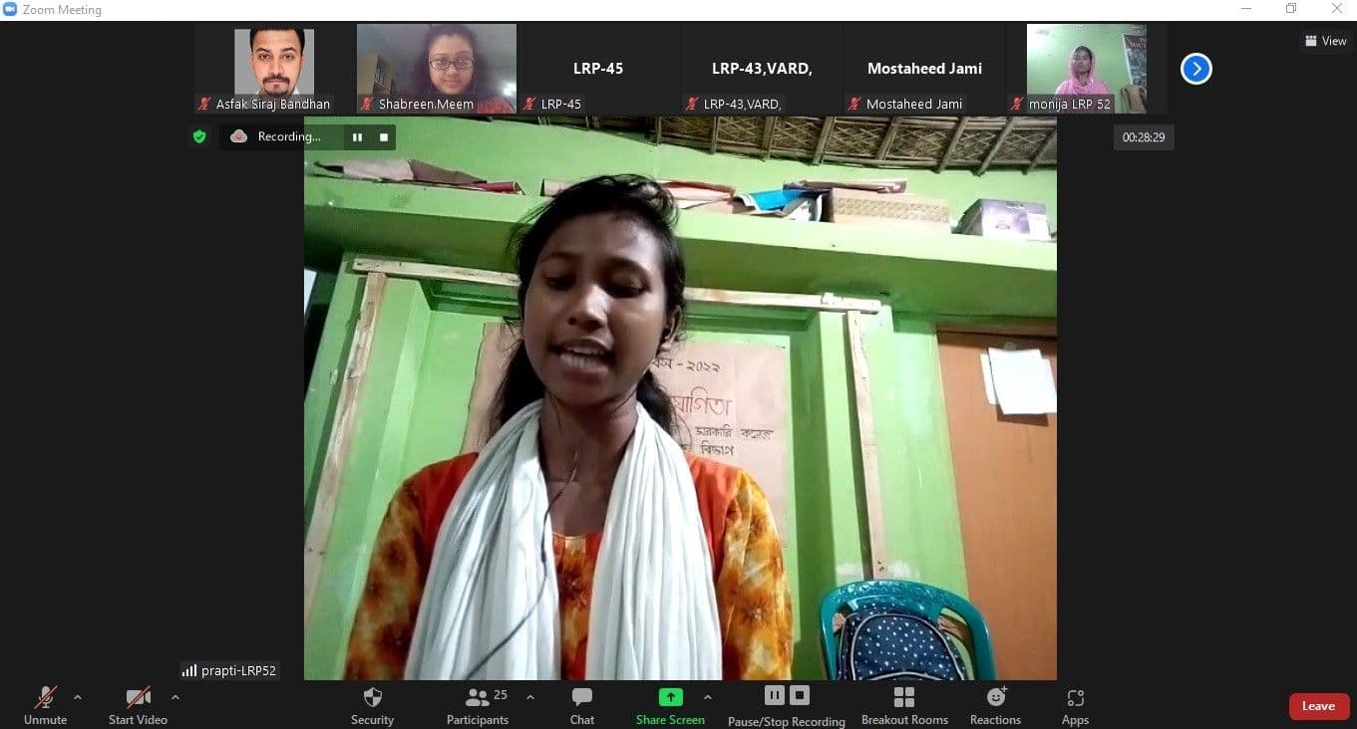This screenshot has width=1357, height=729.
Task: Start video with the camera button
Action: (x=138, y=698)
